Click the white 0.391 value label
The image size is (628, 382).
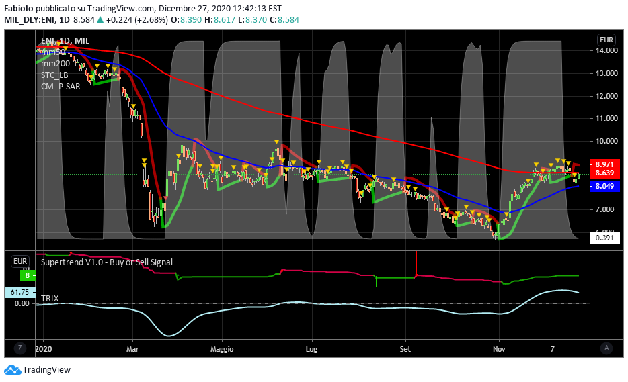coord(606,238)
